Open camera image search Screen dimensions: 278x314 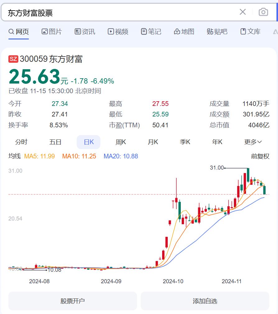point(263,12)
